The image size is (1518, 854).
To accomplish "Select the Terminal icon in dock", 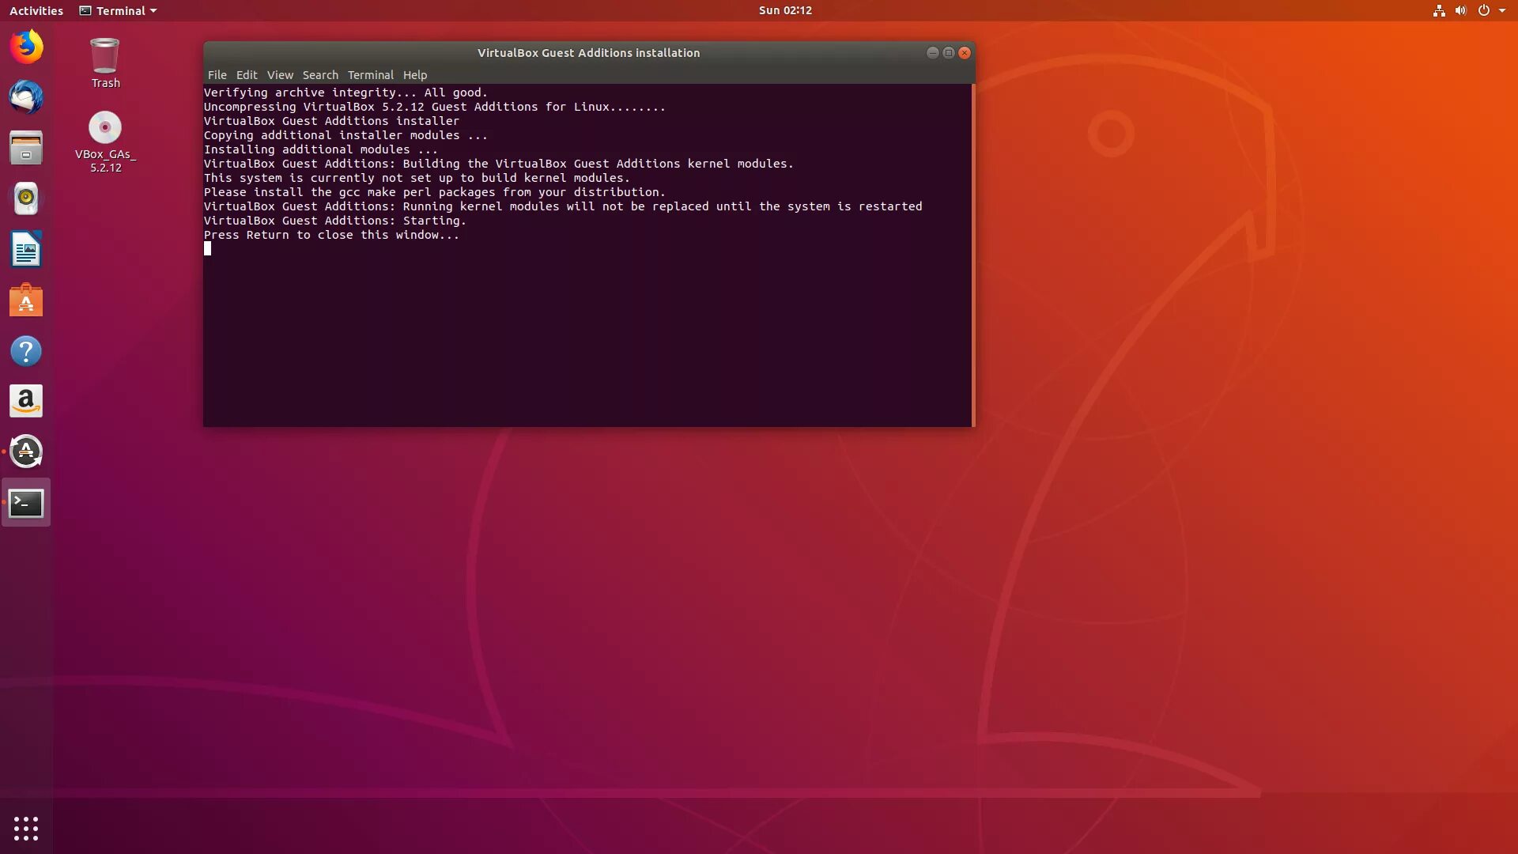I will (26, 503).
